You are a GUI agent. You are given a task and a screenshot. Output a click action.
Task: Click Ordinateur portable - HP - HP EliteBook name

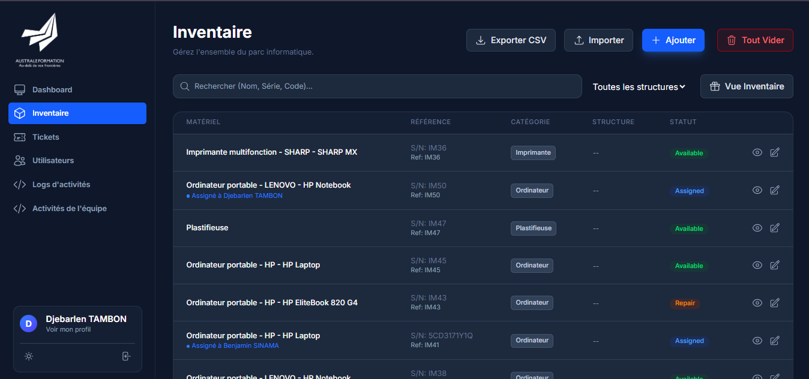[272, 303]
